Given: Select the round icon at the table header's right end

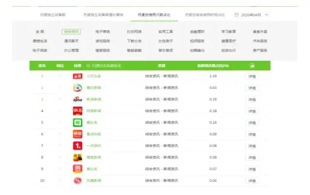Looking at the screenshot, I should click(x=252, y=66).
